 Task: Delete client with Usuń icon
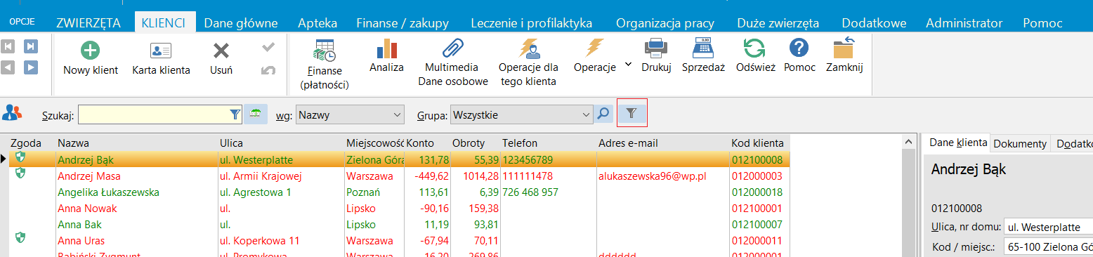tap(221, 51)
